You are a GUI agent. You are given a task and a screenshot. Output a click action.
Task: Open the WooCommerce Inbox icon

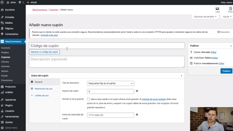[218, 10]
